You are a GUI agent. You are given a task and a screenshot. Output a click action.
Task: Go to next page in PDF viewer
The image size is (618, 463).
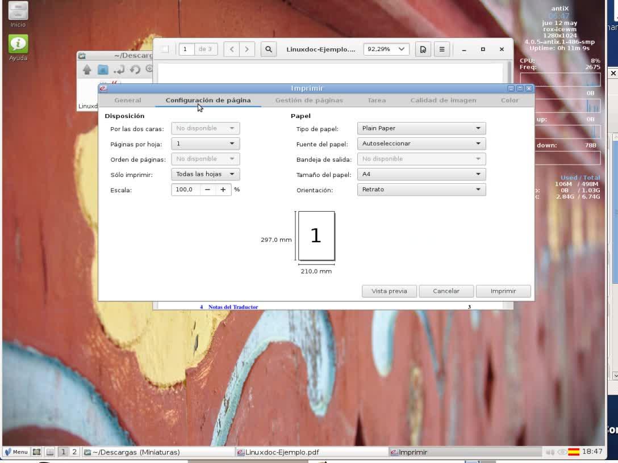pos(247,49)
